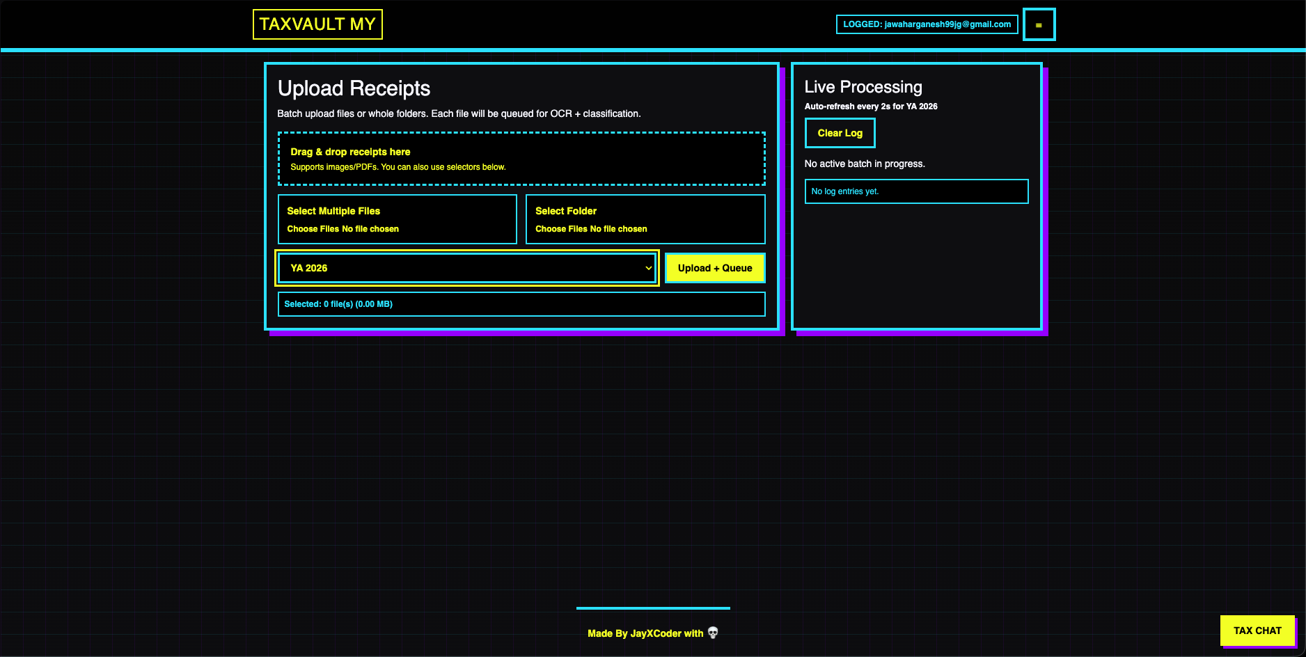Click the drag & drop receipts zone
1306x657 pixels.
[521, 159]
